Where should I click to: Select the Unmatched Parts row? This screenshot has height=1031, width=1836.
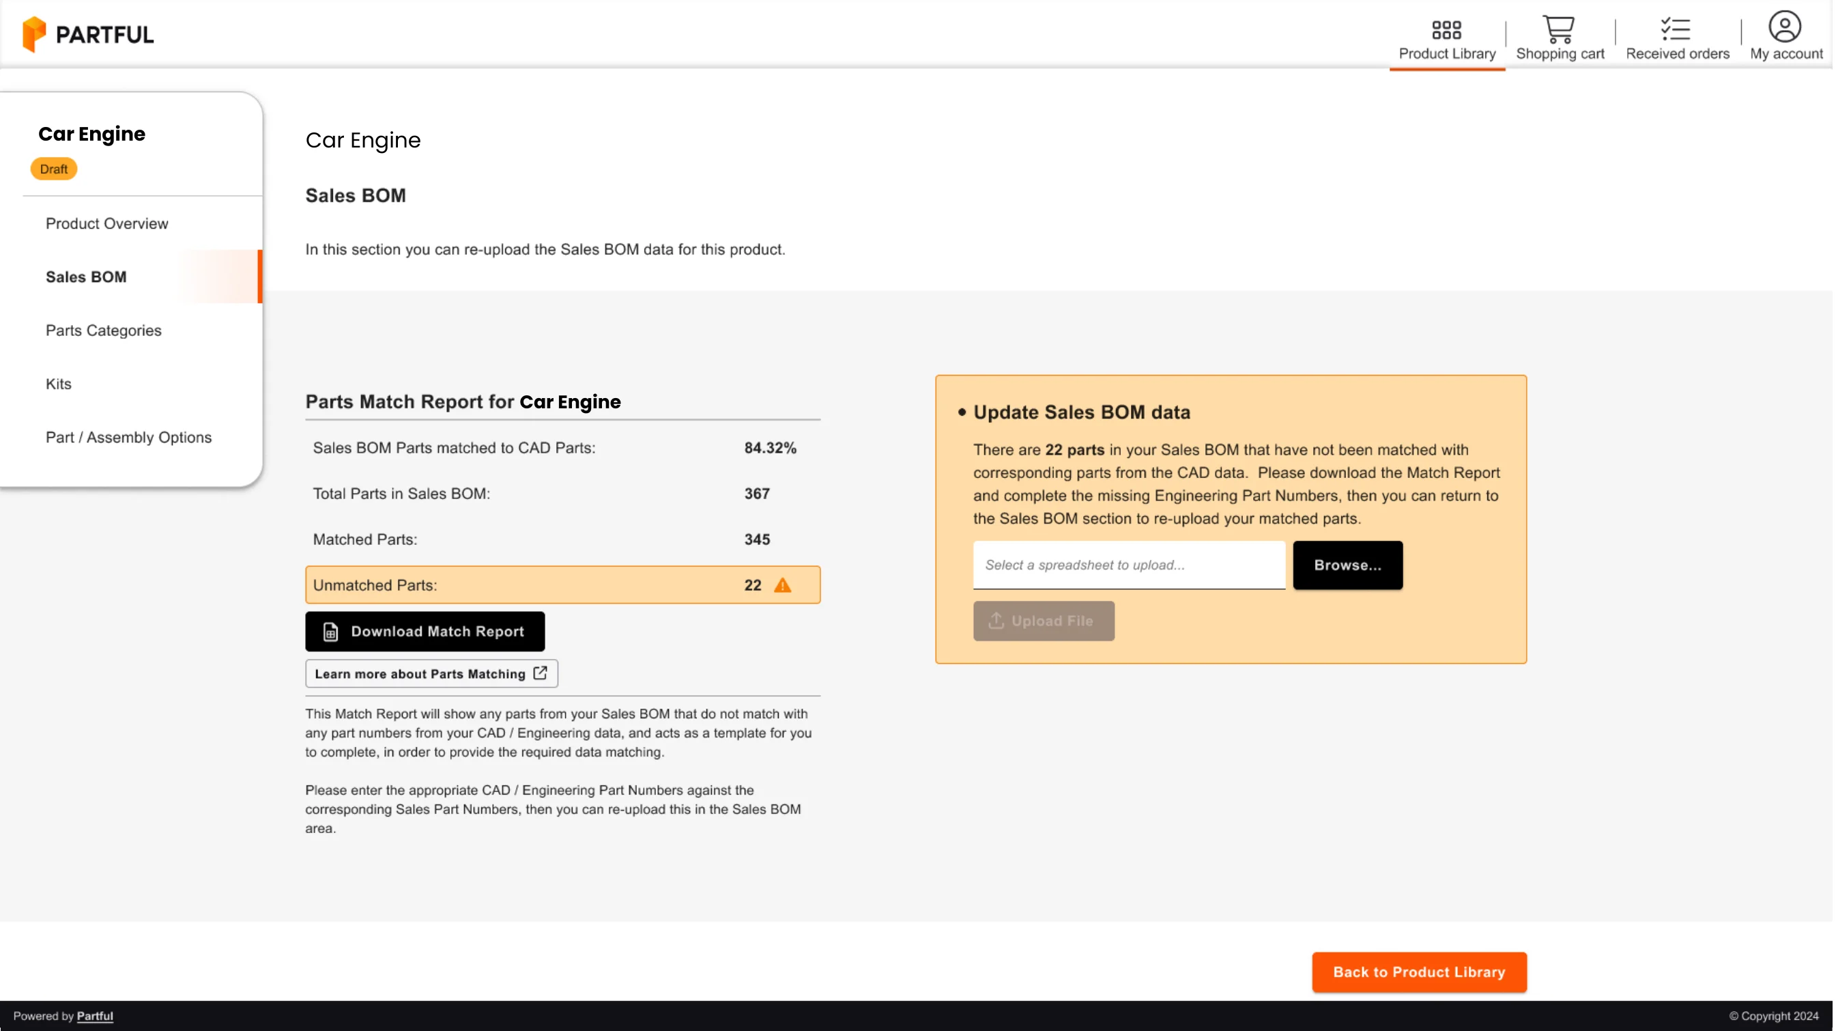(x=564, y=586)
